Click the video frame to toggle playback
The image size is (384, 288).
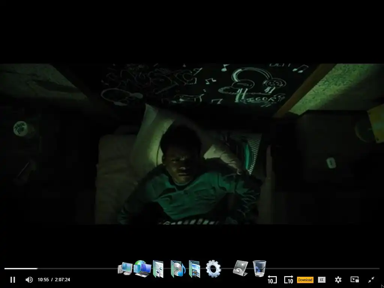[192, 144]
